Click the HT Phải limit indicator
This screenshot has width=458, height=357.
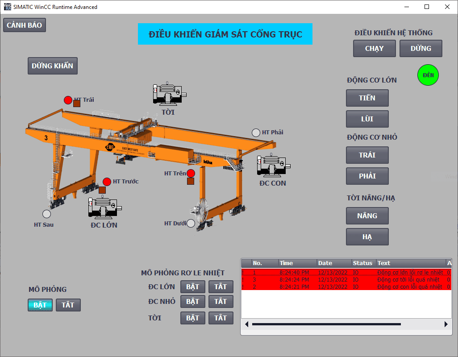[256, 133]
